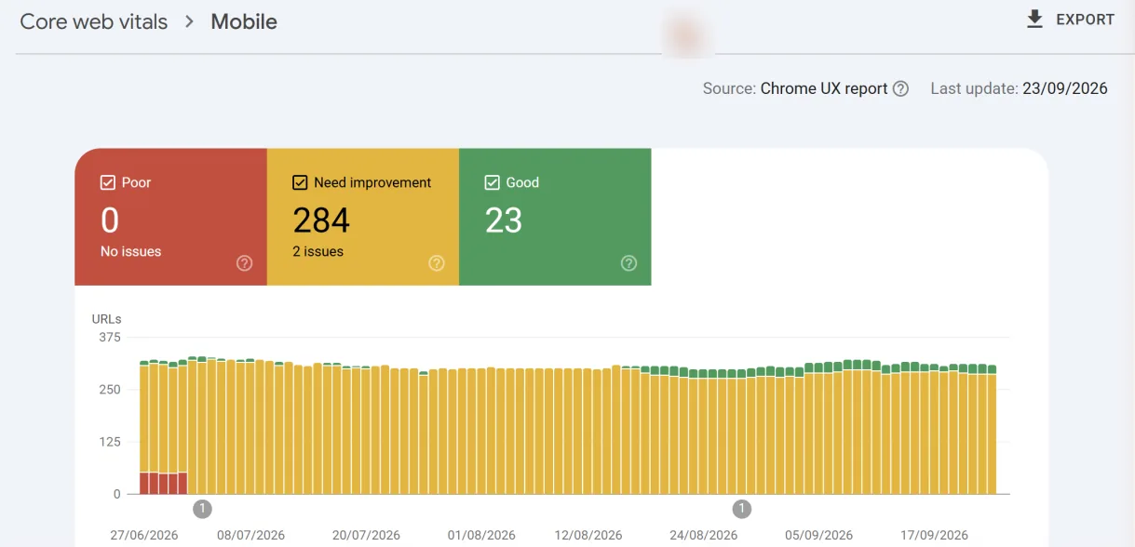This screenshot has width=1135, height=547.
Task: Click the Mobile breadcrumb title
Action: point(244,21)
